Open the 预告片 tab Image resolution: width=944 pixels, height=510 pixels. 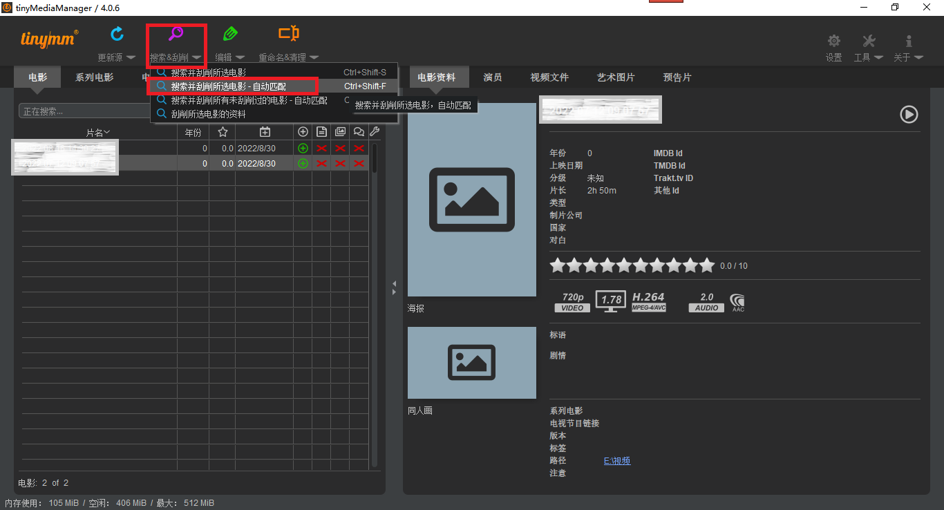(x=677, y=77)
